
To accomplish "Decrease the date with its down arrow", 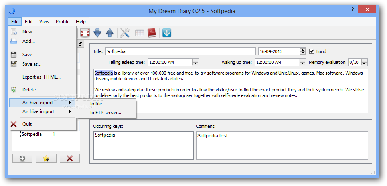I will click(x=303, y=53).
